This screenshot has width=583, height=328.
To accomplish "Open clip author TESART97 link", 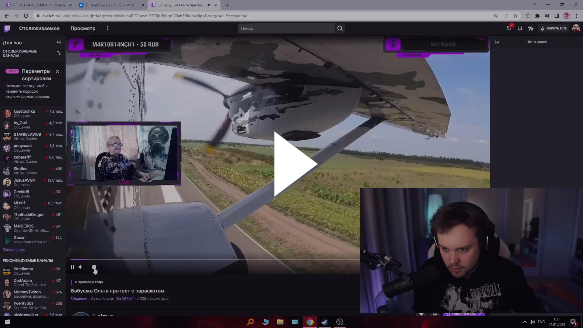I will point(123,299).
